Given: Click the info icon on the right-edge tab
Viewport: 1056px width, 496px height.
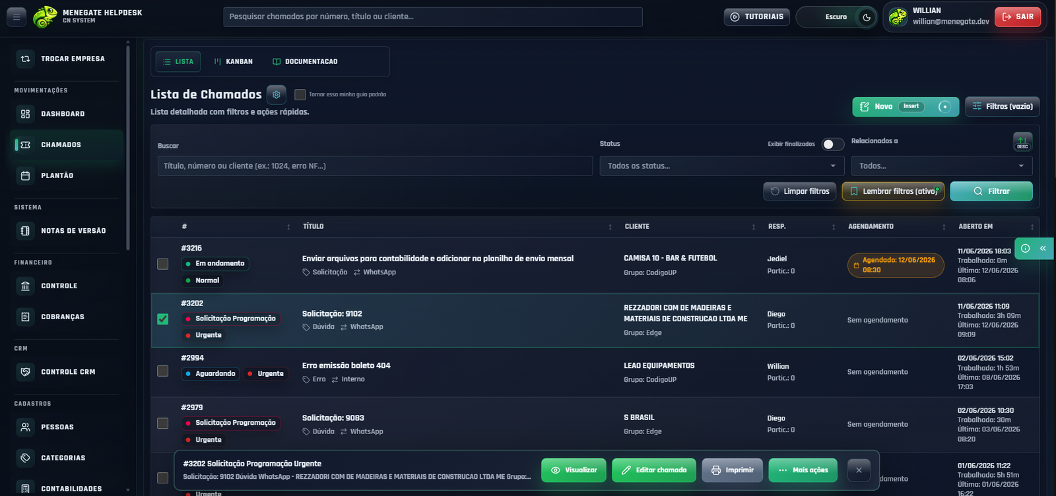Looking at the screenshot, I should point(1026,249).
